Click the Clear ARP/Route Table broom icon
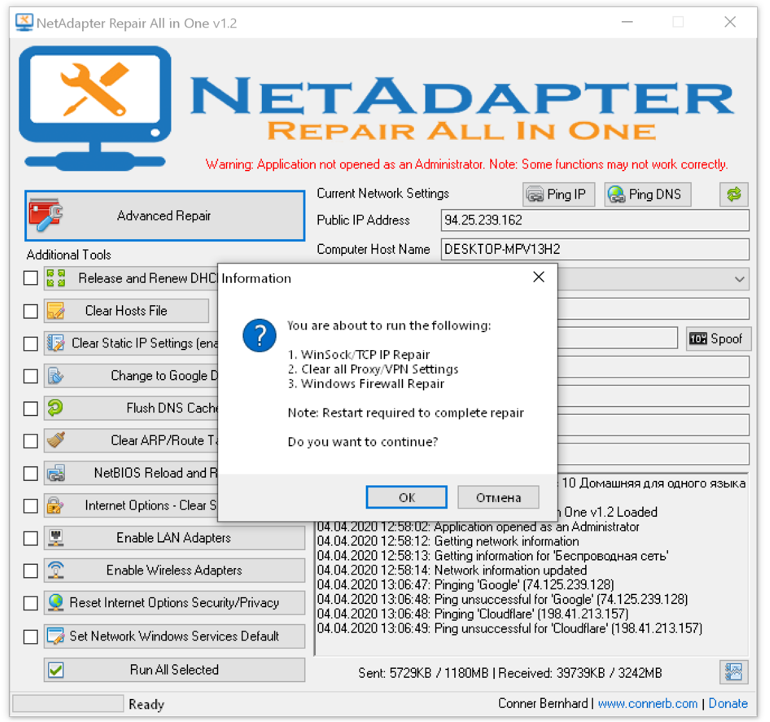The width and height of the screenshot is (770, 722). click(56, 441)
